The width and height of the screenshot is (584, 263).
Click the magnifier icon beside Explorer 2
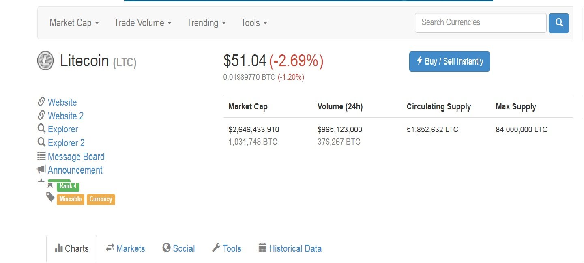pos(41,142)
